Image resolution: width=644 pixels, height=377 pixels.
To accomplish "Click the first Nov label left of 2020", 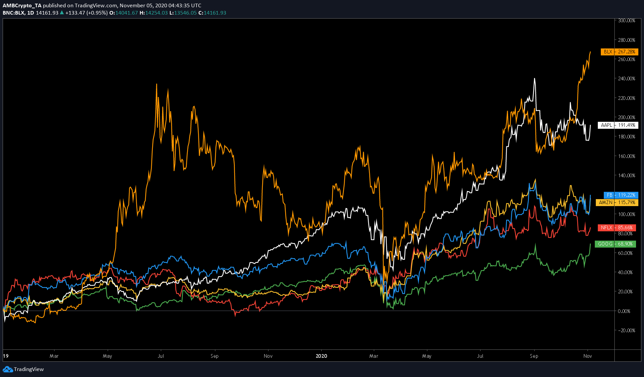I will pos(268,356).
